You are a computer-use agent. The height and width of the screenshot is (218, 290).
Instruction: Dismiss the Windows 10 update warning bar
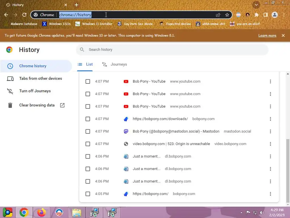pyautogui.click(x=283, y=35)
